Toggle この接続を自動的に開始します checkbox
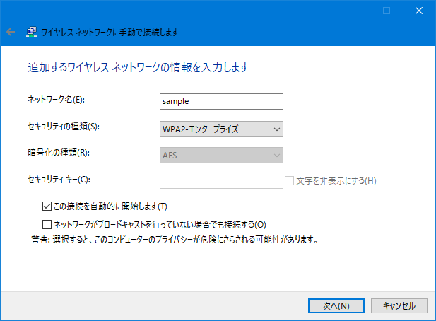The height and width of the screenshot is (321, 436). click(x=47, y=206)
